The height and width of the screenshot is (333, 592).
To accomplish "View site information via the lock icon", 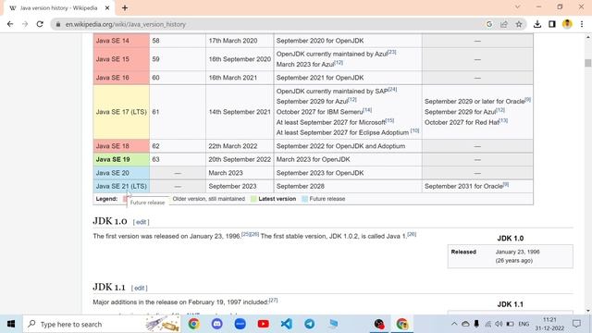I will 57,24.
